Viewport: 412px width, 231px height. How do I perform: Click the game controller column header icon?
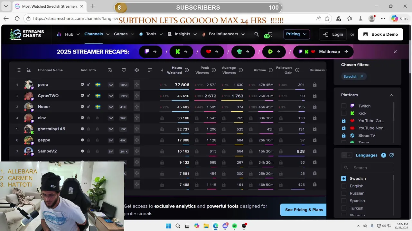[137, 70]
